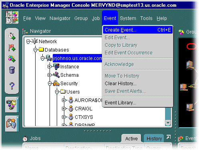Click the Navigator scrollbar down arrow
The image size is (199, 150).
pos(168,122)
